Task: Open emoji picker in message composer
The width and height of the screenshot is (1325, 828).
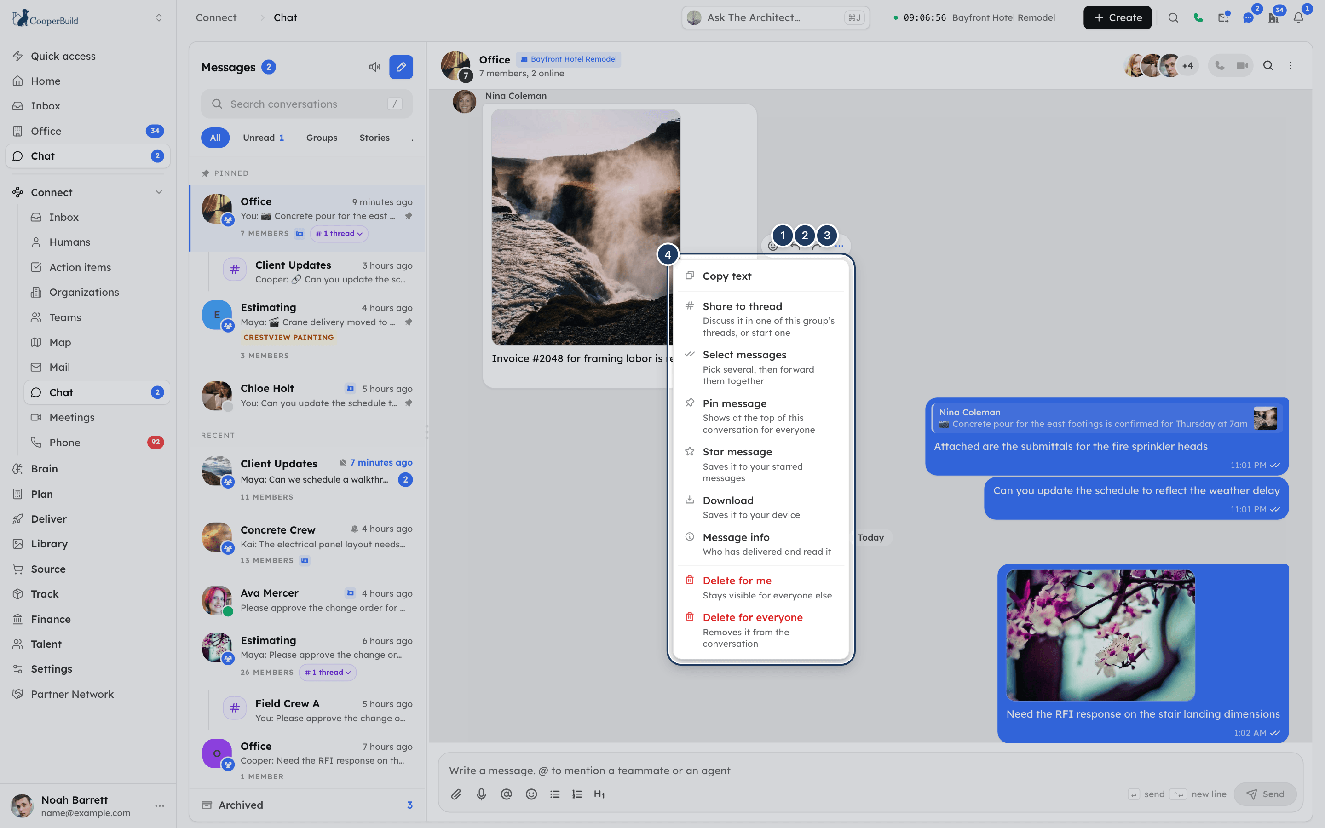Action: point(531,794)
